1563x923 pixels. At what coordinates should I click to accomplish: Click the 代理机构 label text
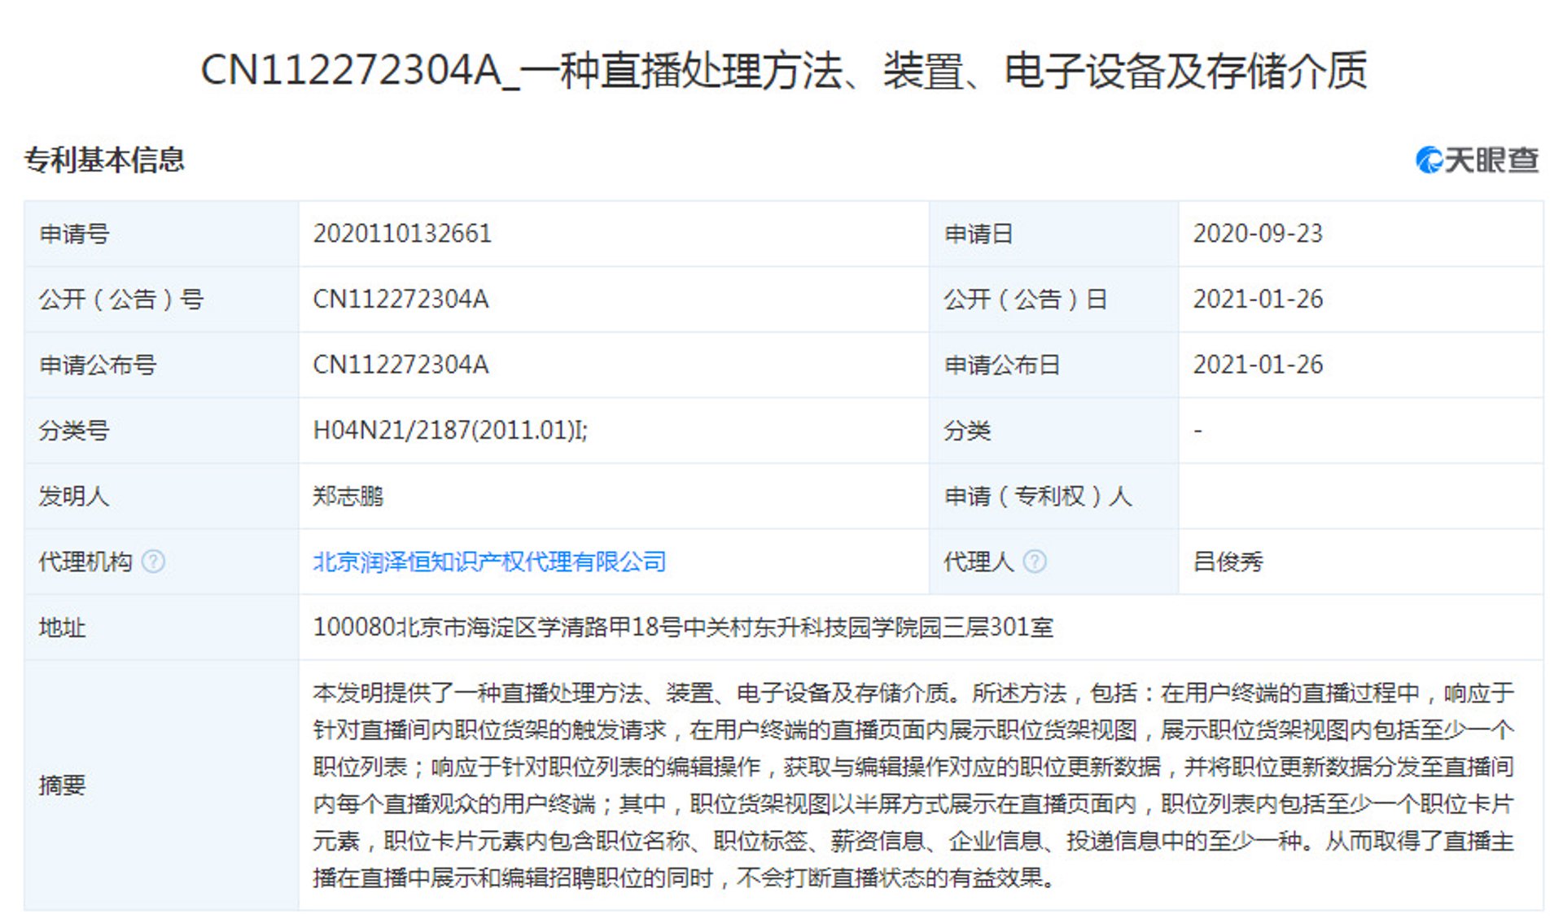point(85,562)
